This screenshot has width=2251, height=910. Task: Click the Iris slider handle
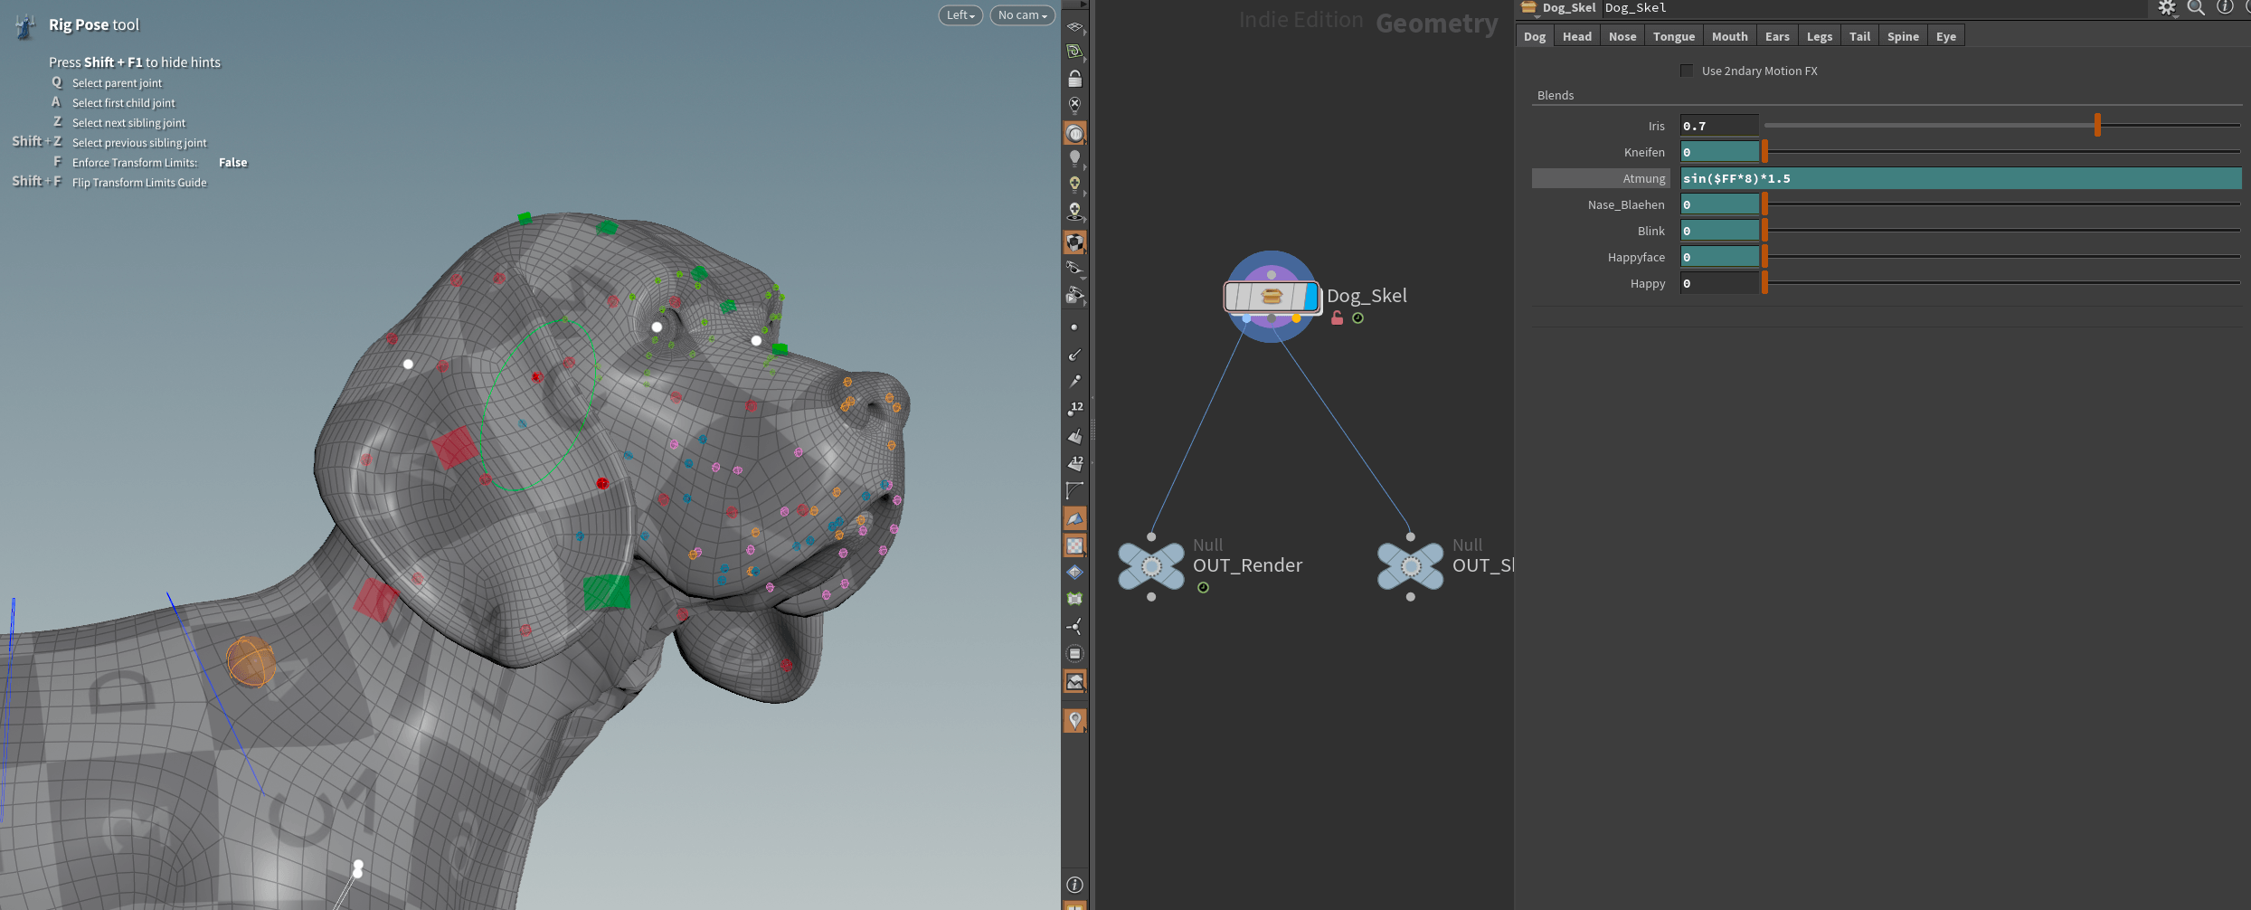pyautogui.click(x=2097, y=126)
